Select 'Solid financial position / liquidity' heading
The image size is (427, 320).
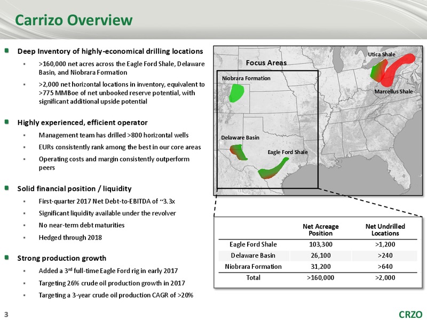(x=75, y=189)
